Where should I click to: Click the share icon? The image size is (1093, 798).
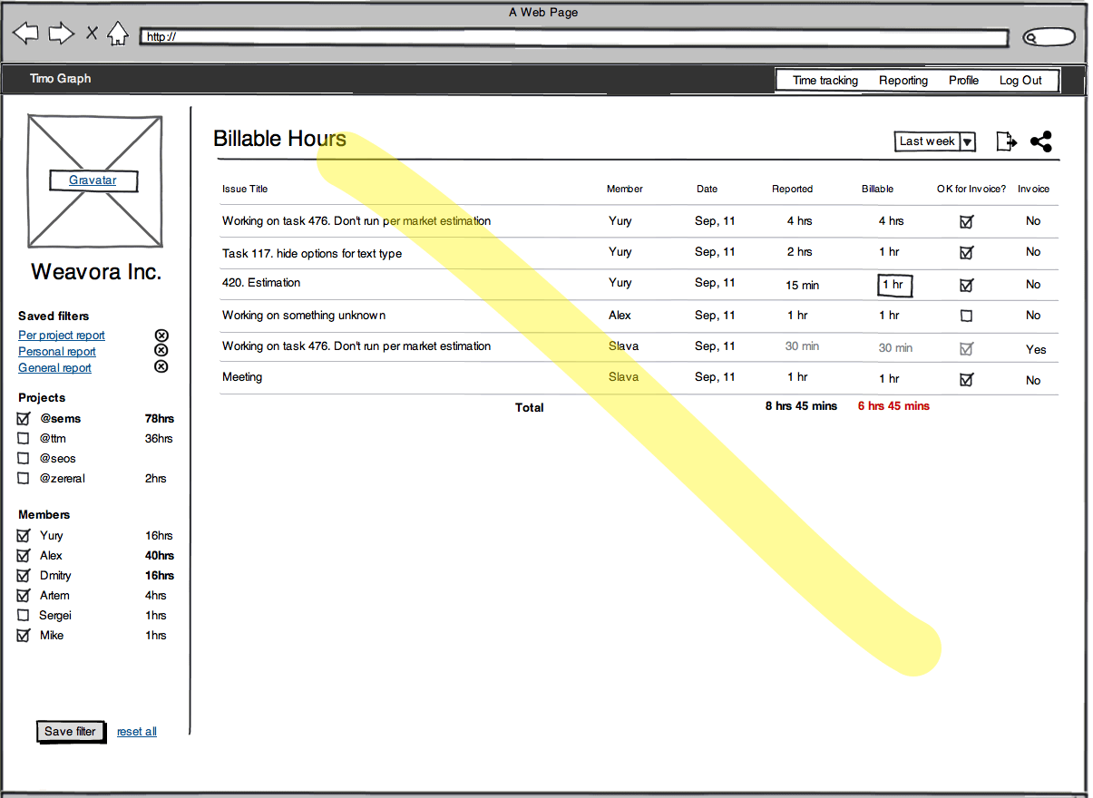(1041, 141)
